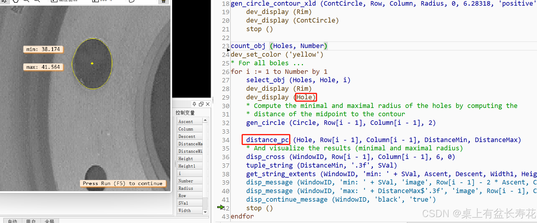The height and width of the screenshot is (223, 537).
Task: Select the i variable
Action: tap(190, 173)
